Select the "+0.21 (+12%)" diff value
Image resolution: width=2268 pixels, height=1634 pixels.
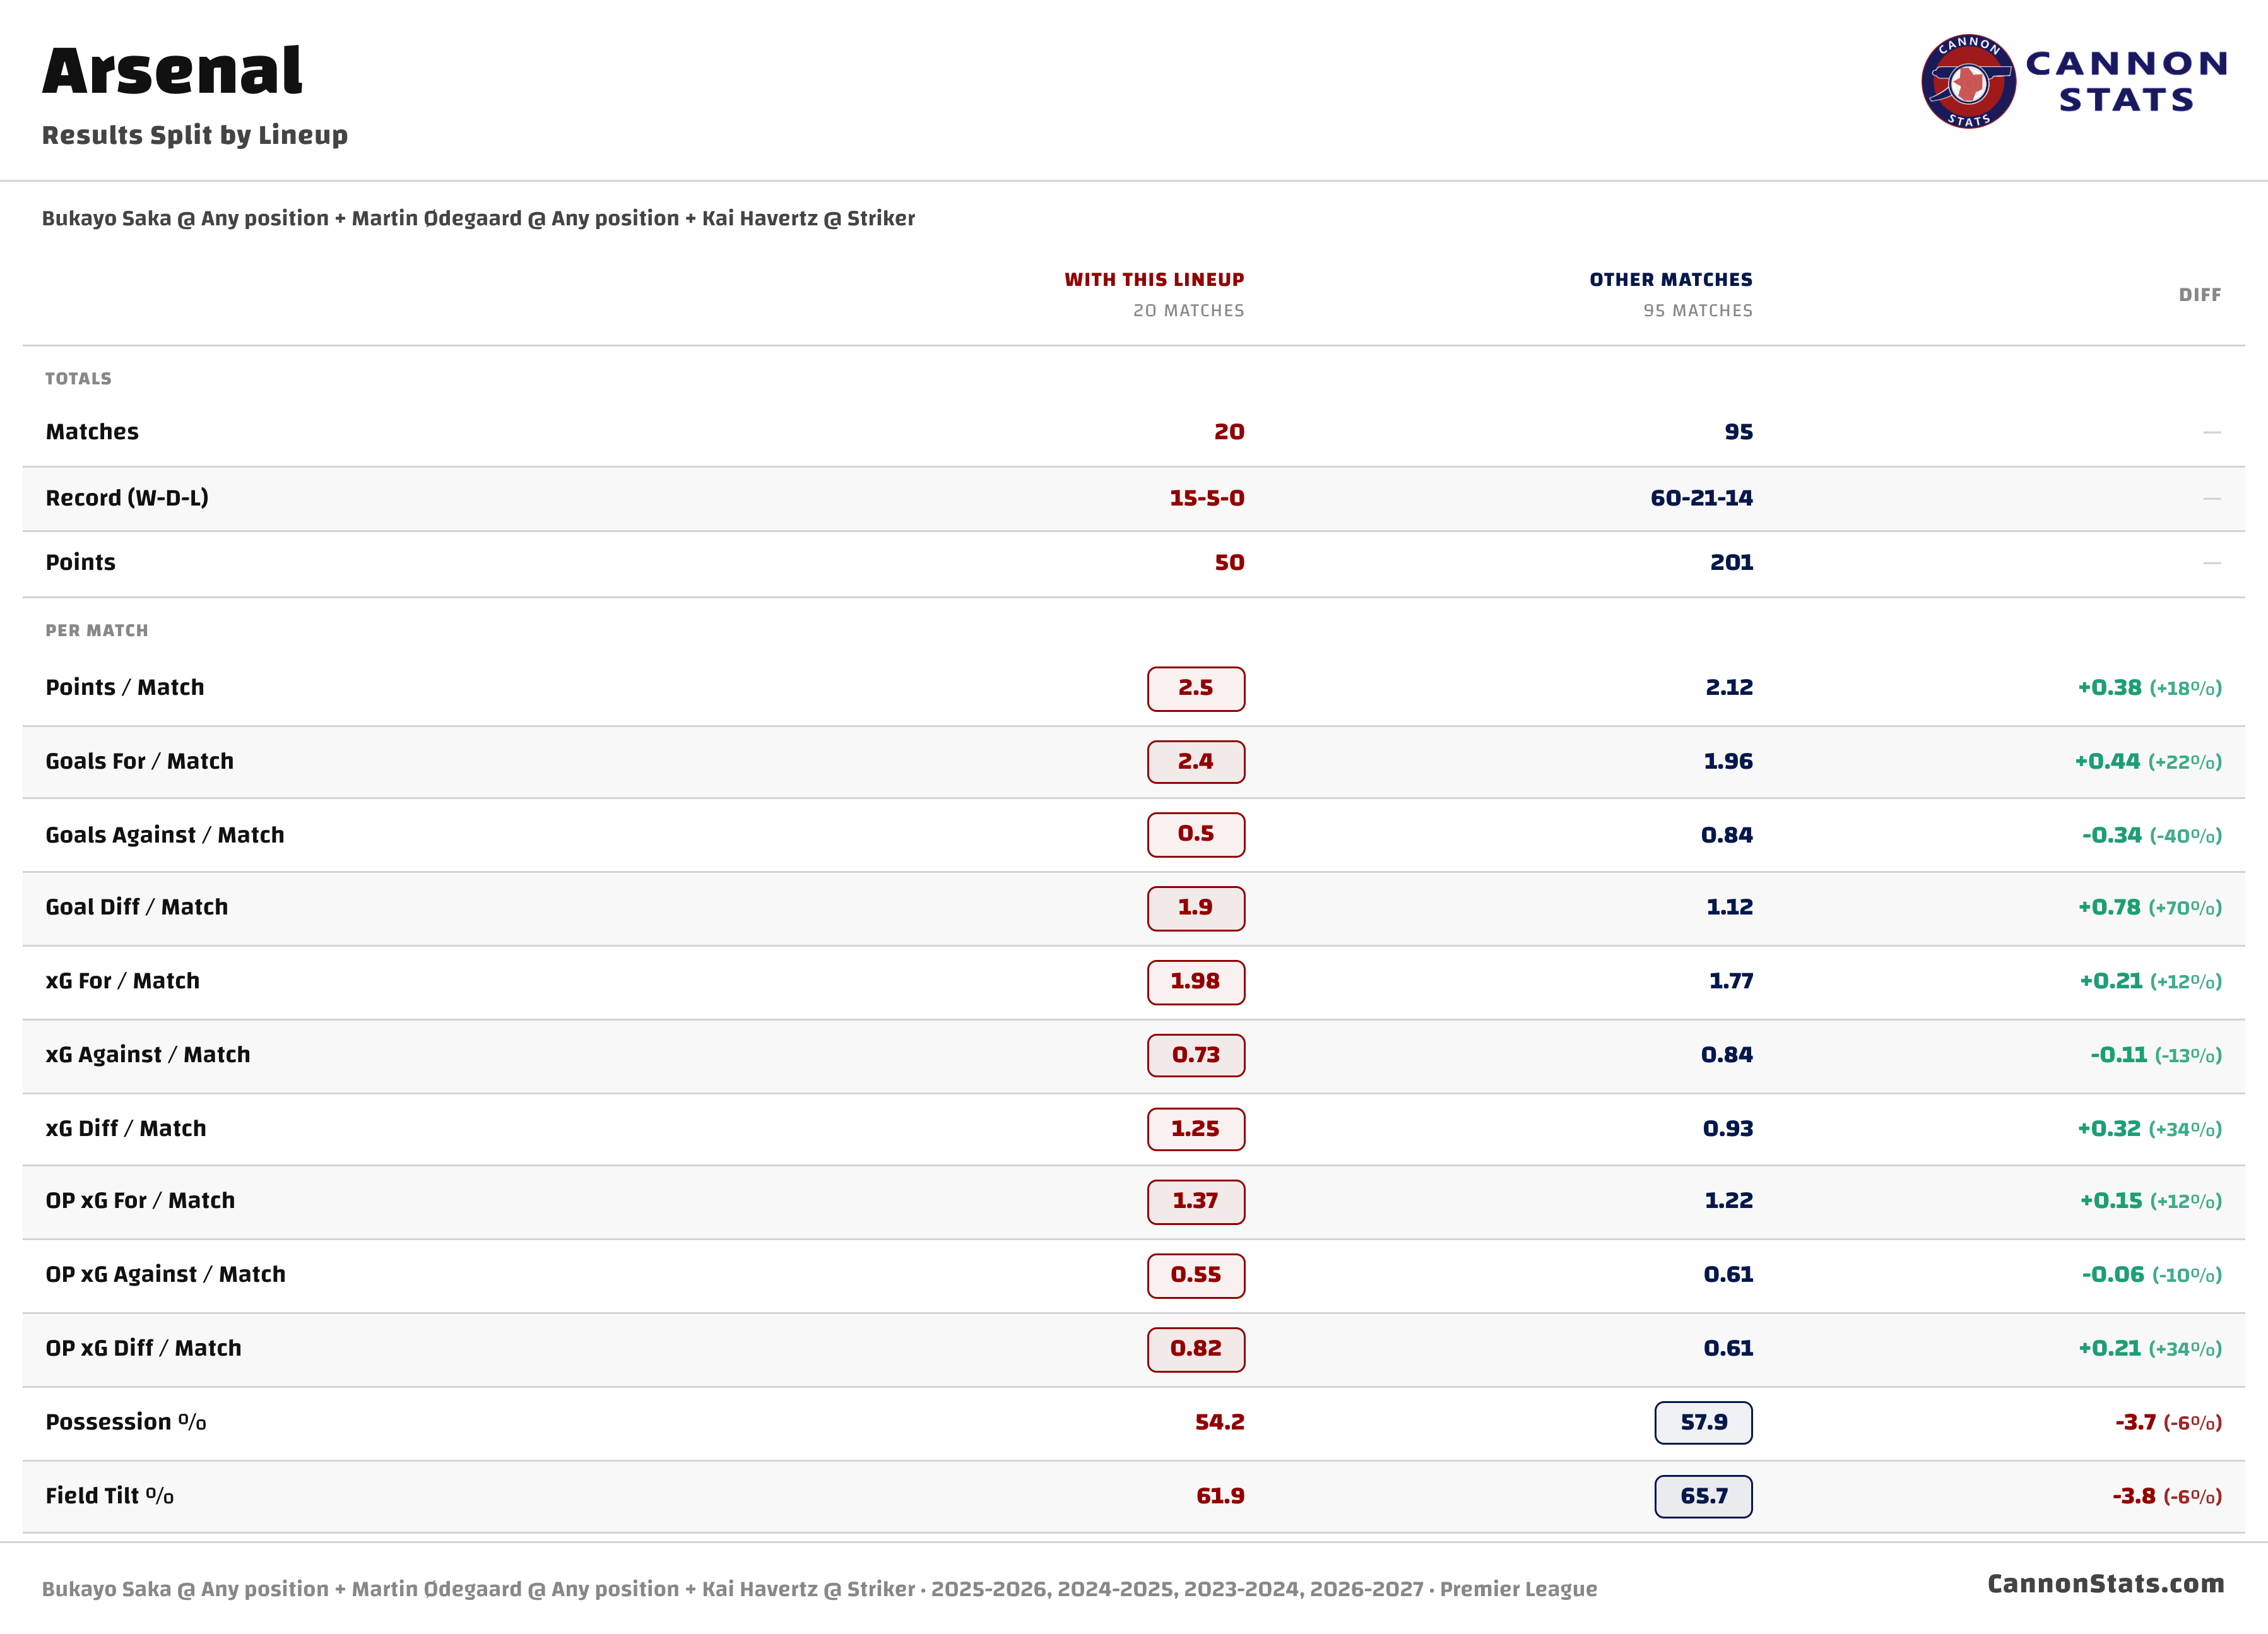(x=2151, y=982)
